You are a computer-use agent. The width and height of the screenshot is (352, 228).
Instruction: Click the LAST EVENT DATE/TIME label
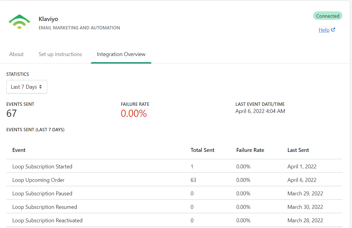[x=260, y=104]
